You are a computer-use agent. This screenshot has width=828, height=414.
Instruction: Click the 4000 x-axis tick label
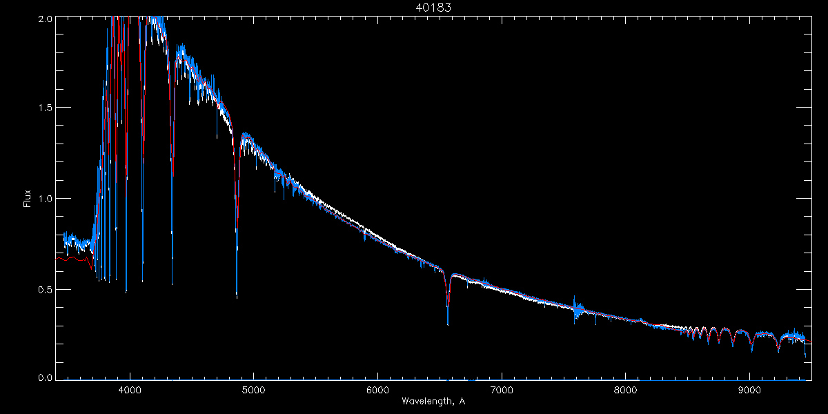(x=129, y=388)
